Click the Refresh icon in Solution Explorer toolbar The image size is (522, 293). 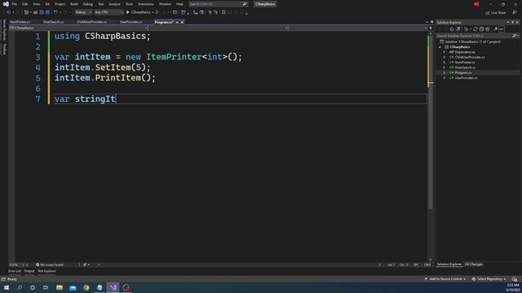pyautogui.click(x=476, y=29)
